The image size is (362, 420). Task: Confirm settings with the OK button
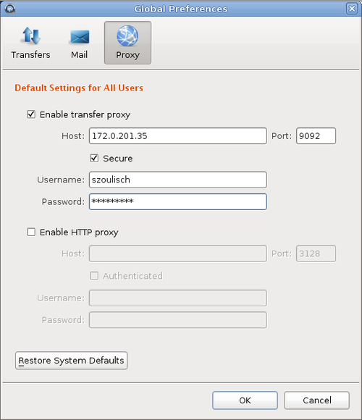245,400
